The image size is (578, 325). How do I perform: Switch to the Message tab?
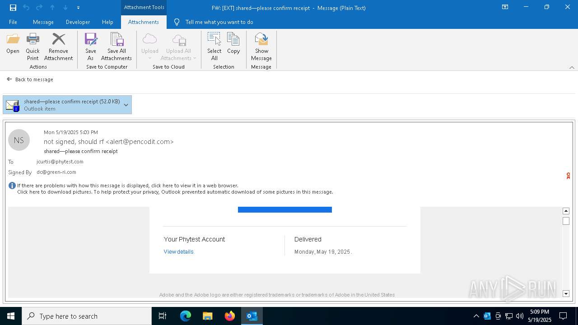pos(43,22)
